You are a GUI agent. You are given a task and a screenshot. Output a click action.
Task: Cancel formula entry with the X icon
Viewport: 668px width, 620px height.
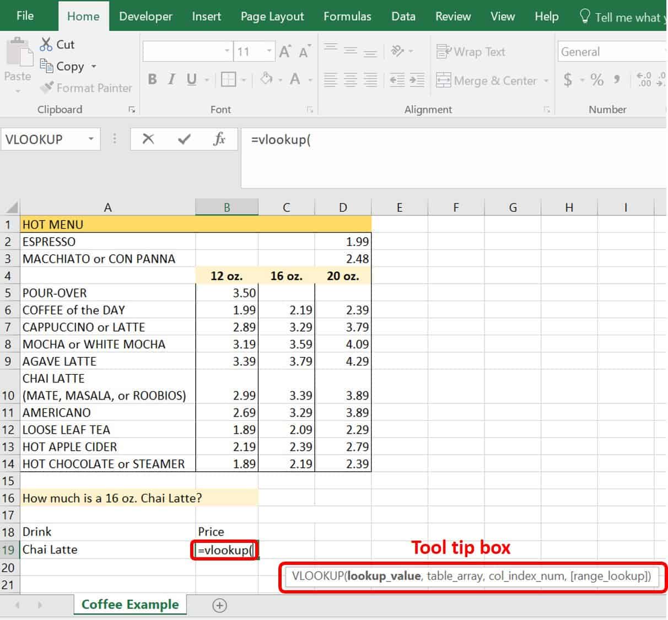pyautogui.click(x=148, y=139)
